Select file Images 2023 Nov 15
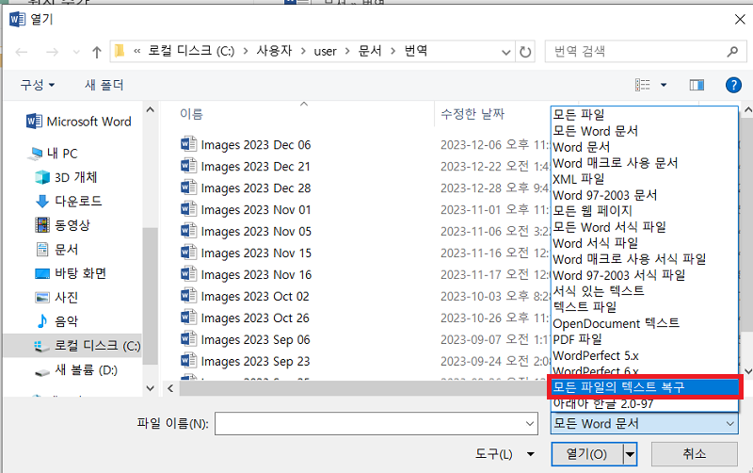This screenshot has height=473, width=753. (246, 253)
